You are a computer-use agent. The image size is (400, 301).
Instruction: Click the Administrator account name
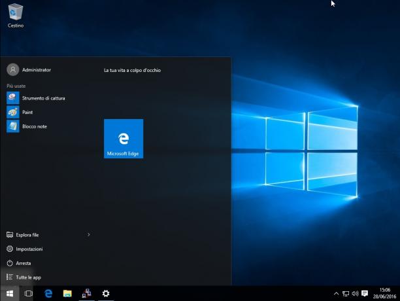coord(37,70)
